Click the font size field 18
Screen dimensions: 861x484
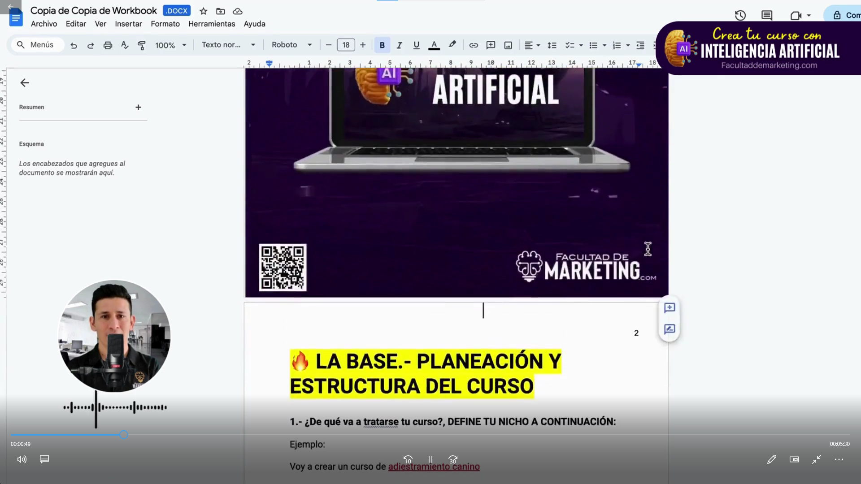point(346,45)
